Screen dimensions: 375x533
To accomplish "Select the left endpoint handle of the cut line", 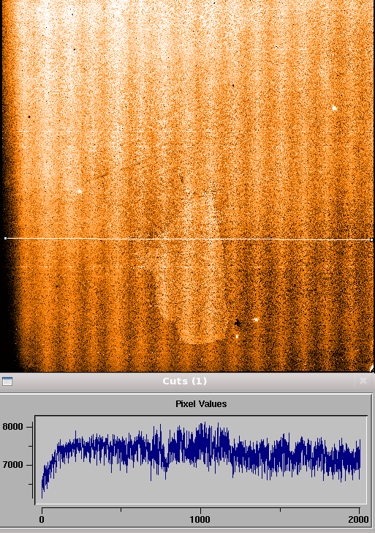I will click(5, 238).
